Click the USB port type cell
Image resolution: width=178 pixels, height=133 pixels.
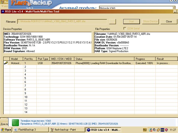coord(43,63)
